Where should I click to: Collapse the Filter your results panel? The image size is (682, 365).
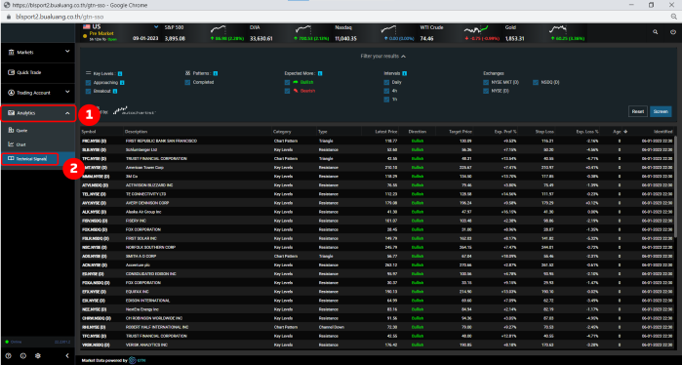(x=383, y=57)
